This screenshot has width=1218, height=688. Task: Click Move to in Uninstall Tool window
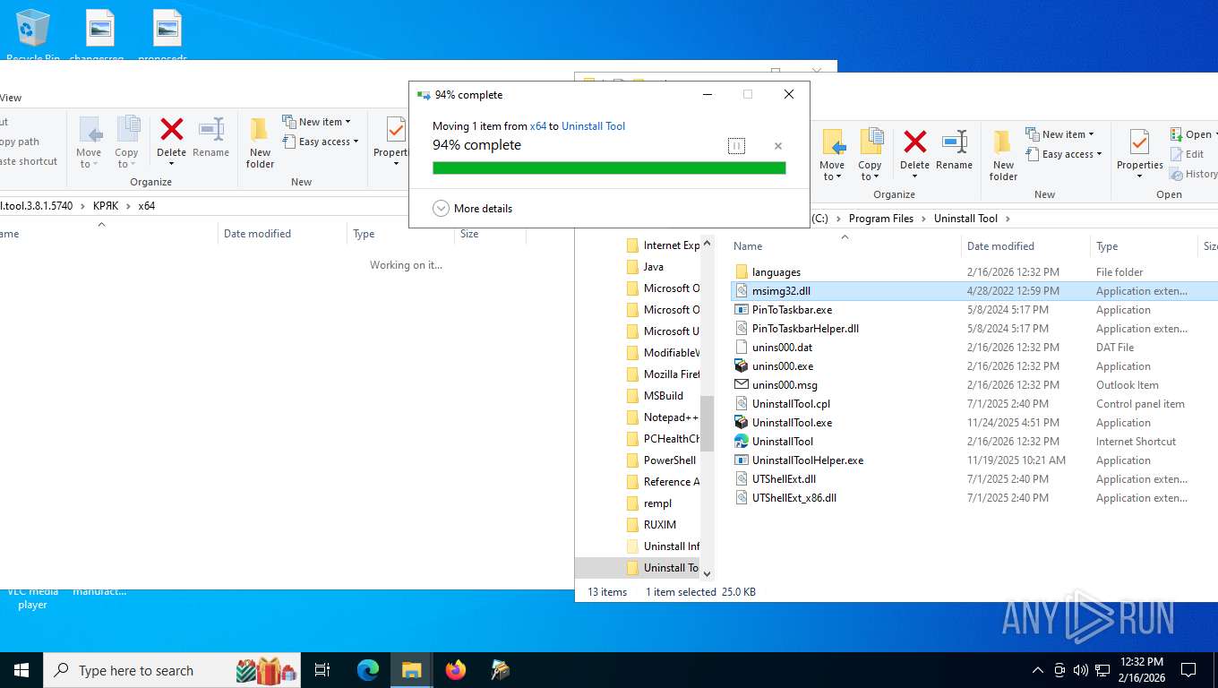point(832,155)
